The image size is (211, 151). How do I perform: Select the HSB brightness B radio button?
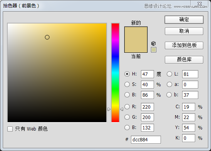pos(127,95)
